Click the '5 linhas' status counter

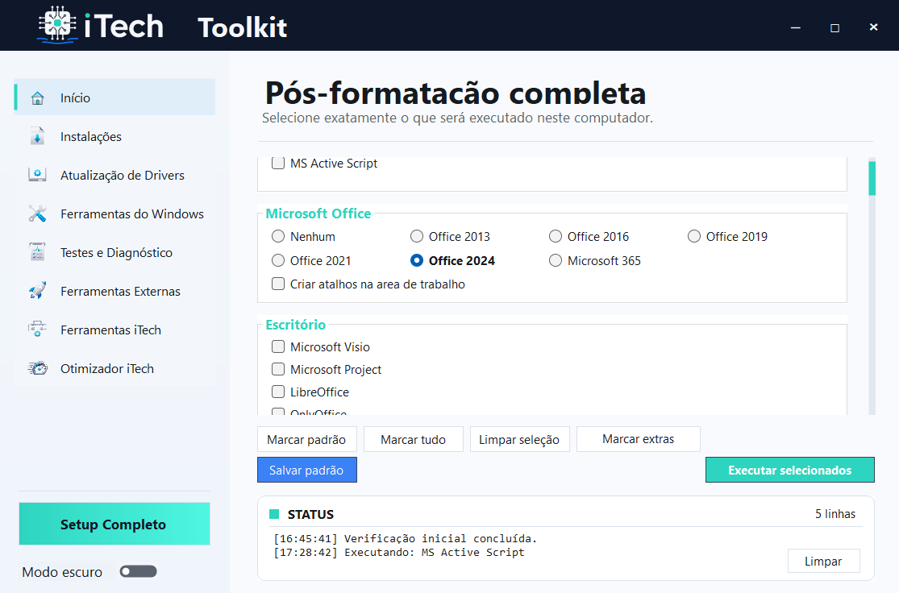click(835, 514)
